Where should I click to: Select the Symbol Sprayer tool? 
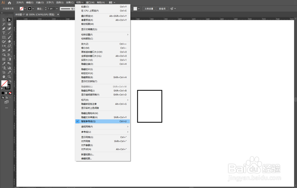(4, 68)
